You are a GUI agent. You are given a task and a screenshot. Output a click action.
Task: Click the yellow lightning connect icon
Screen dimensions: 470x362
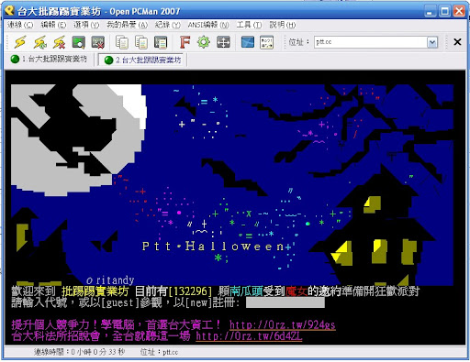(20, 42)
